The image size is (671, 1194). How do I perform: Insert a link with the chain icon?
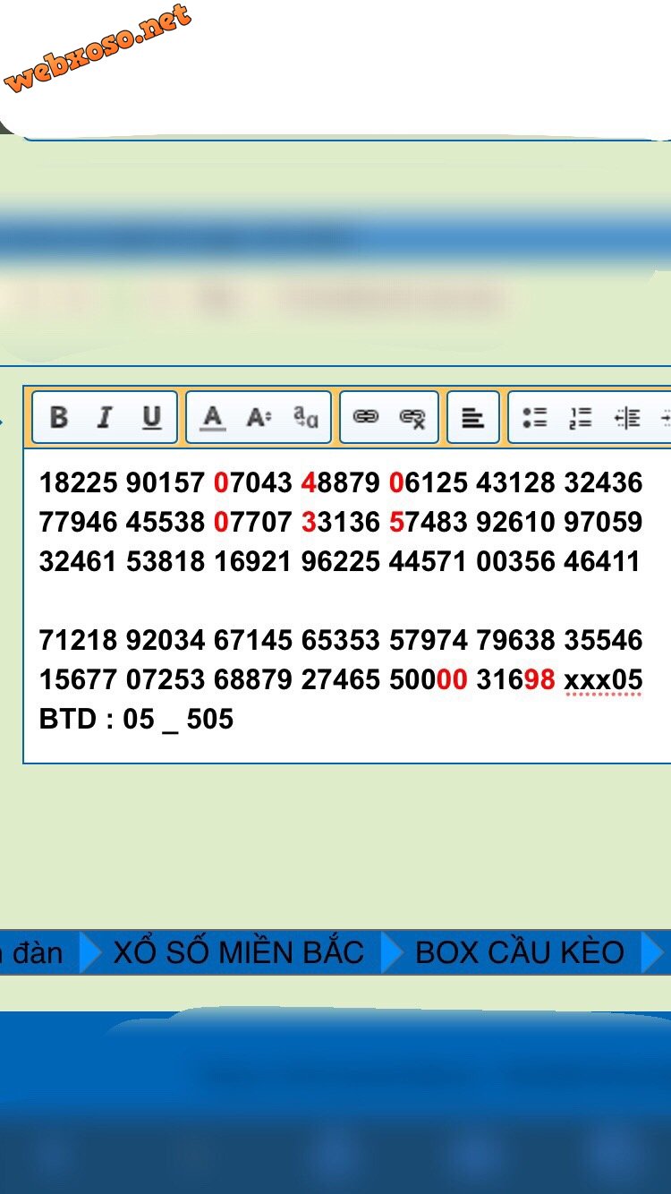(x=366, y=417)
